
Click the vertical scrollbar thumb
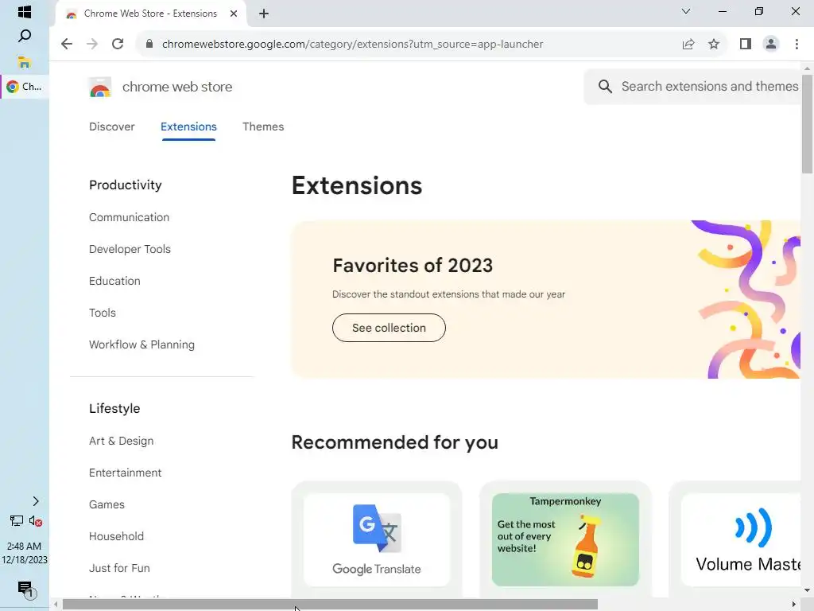pos(807,123)
